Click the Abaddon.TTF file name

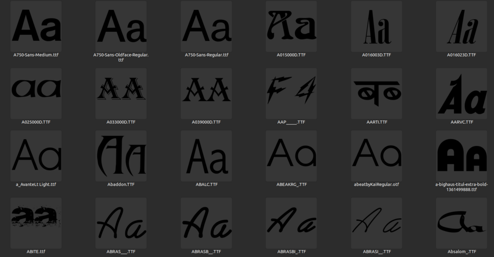[121, 184]
